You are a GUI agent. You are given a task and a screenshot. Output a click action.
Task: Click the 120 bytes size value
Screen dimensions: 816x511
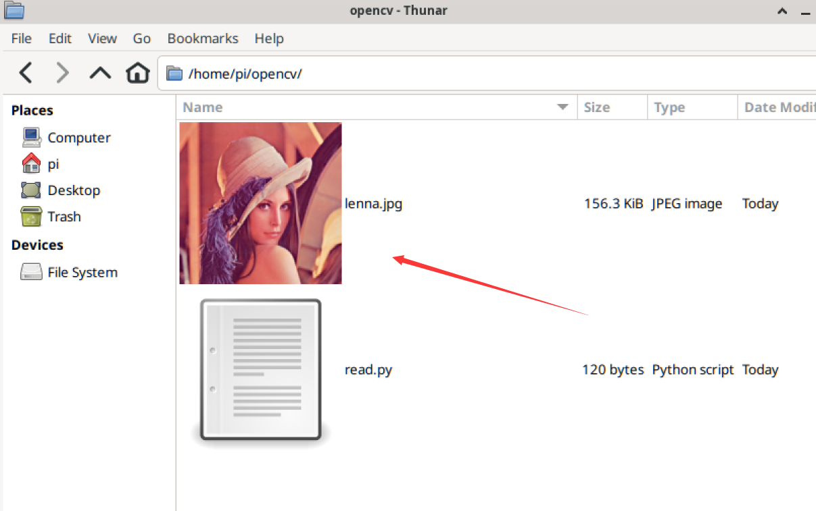point(613,370)
